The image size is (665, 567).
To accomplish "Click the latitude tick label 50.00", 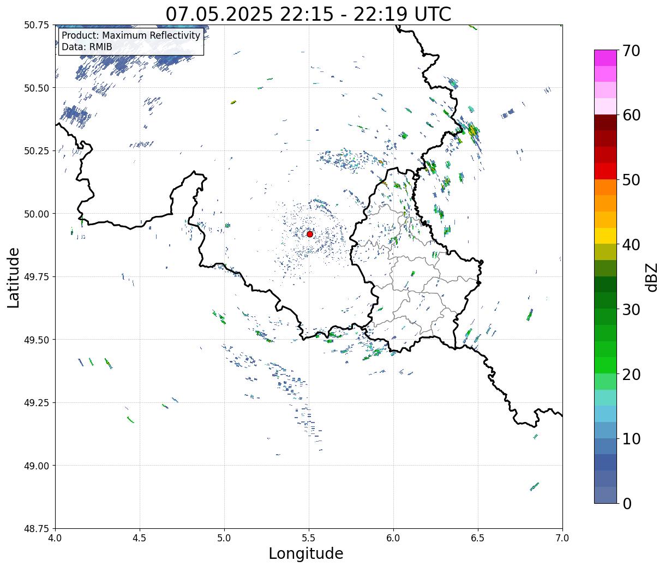I will coord(37,214).
